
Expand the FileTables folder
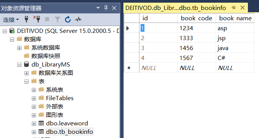[34, 98]
